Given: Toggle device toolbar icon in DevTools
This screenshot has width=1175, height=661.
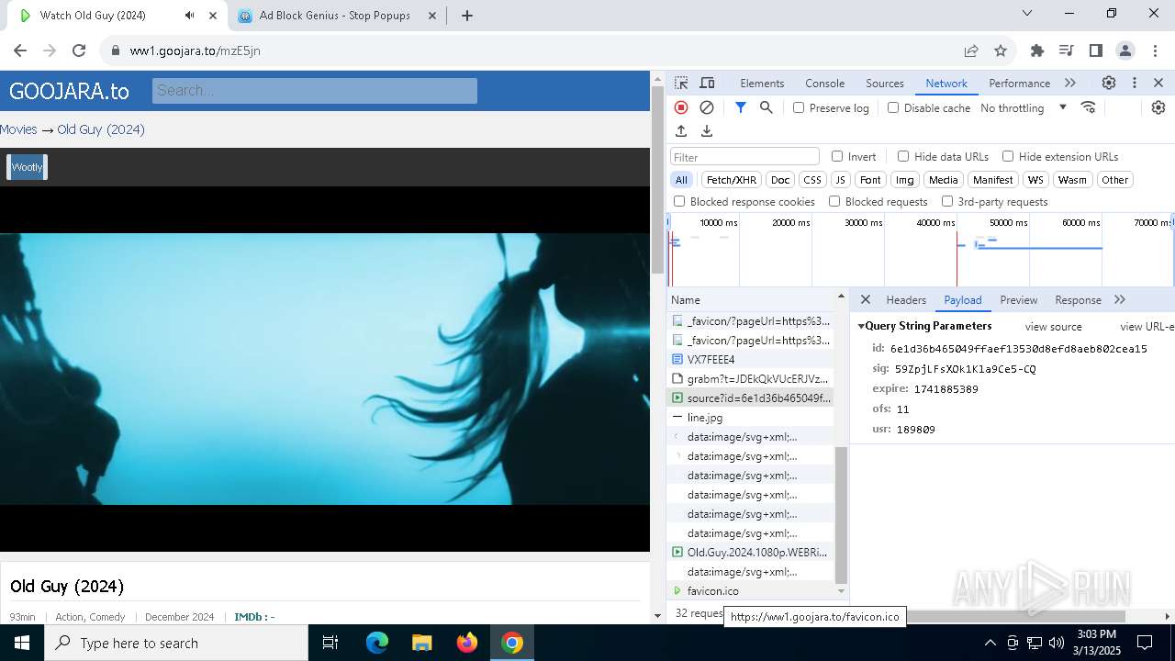Looking at the screenshot, I should (x=707, y=83).
